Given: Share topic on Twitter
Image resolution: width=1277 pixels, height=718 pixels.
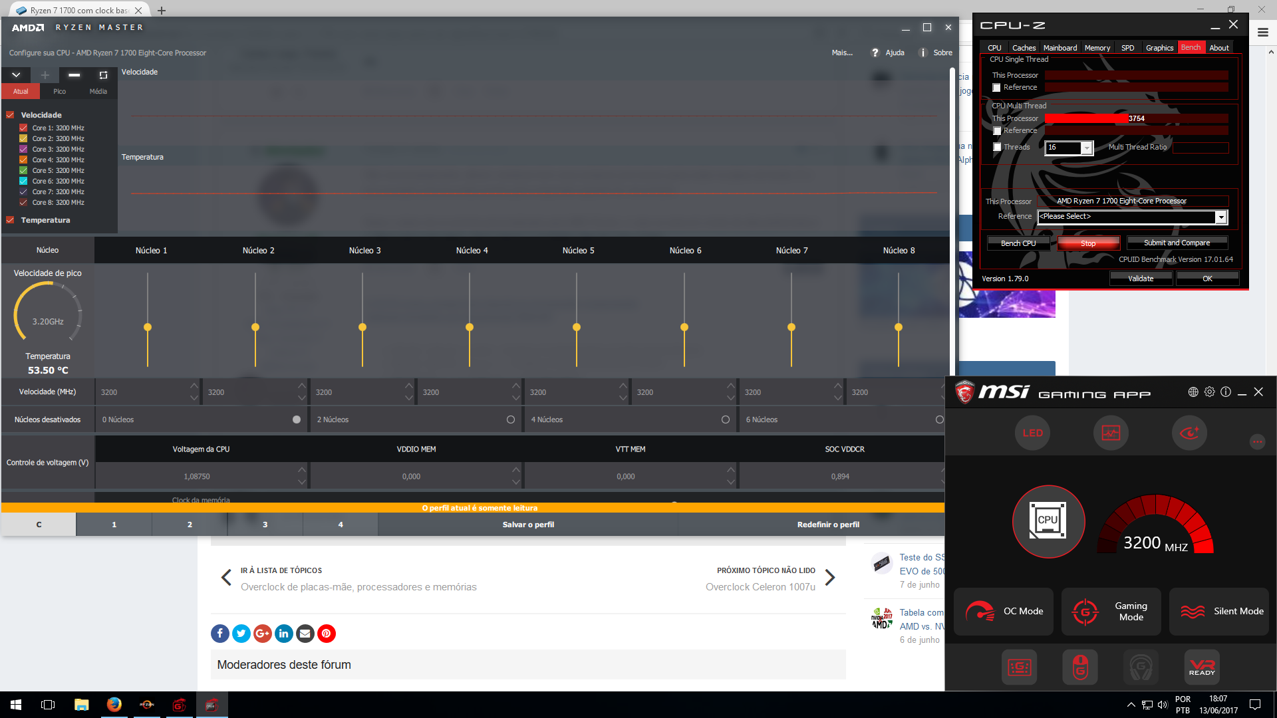Looking at the screenshot, I should click(x=241, y=634).
